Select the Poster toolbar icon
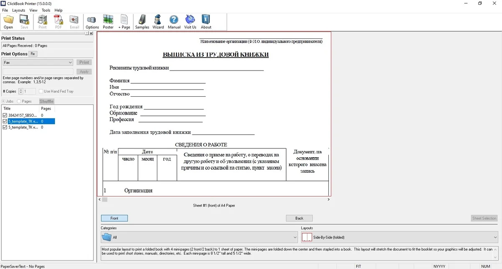Screen dimensions: 502x269 click(108, 20)
